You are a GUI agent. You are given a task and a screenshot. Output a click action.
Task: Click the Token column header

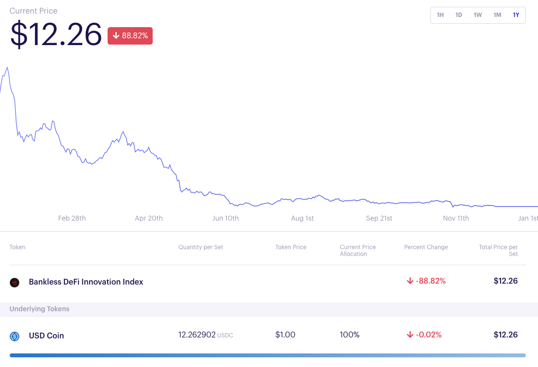pyautogui.click(x=17, y=247)
